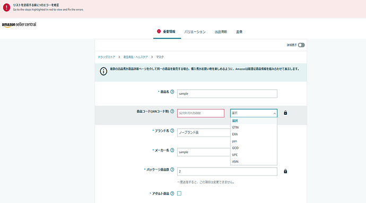Open help icon next to 商品名
The image size is (366, 203).
coord(172,92)
